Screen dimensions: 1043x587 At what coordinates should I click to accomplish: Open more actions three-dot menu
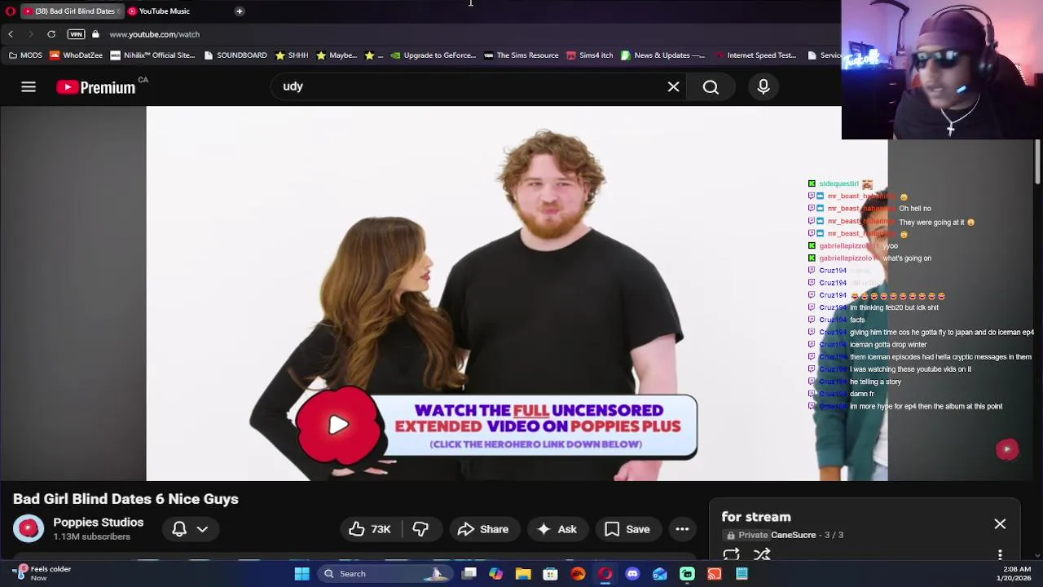(x=682, y=529)
